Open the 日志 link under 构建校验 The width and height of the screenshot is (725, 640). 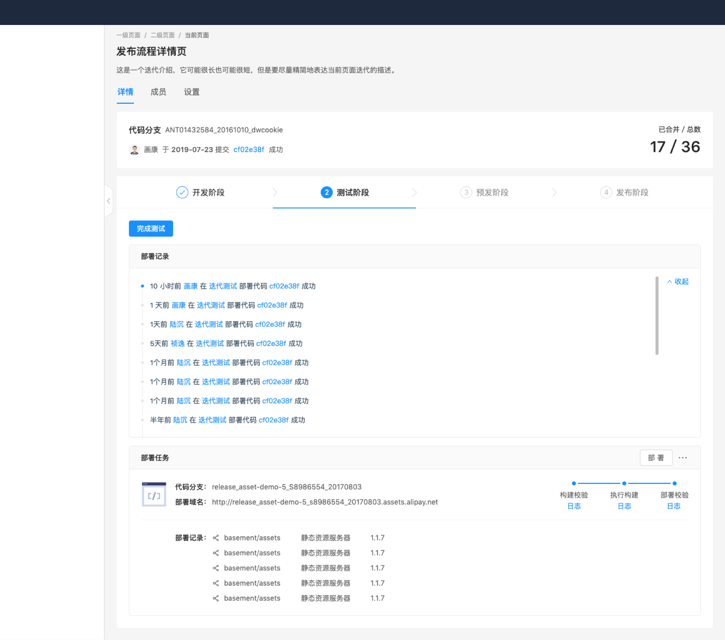coord(574,506)
